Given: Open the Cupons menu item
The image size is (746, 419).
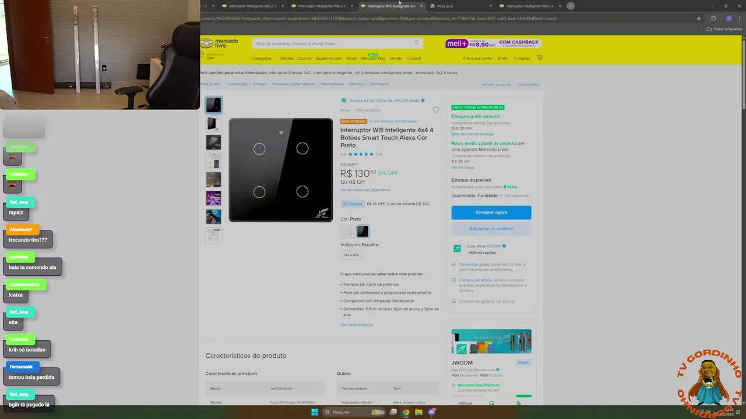Looking at the screenshot, I should 304,58.
